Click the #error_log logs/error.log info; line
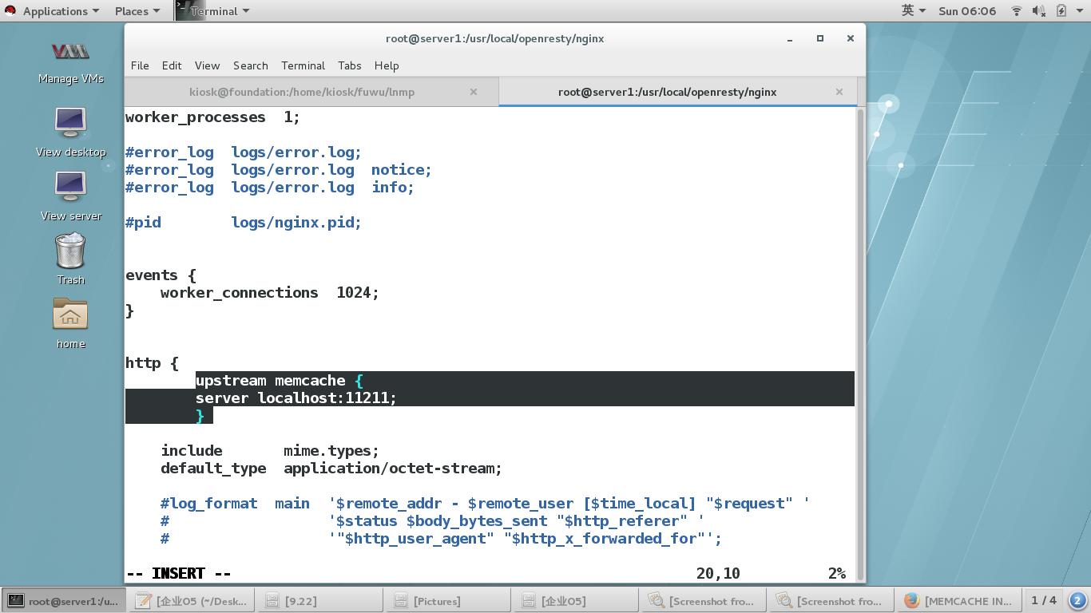This screenshot has height=613, width=1091. click(x=270, y=188)
